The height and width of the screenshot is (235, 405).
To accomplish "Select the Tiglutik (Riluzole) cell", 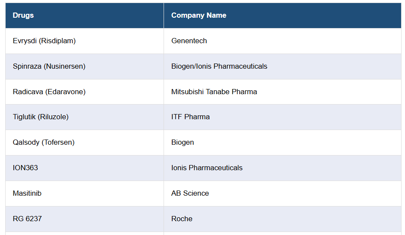I will click(41, 117).
